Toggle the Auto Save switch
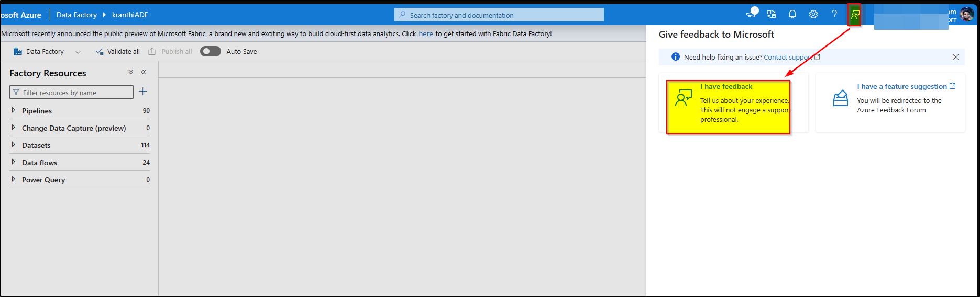The image size is (980, 297). 211,51
